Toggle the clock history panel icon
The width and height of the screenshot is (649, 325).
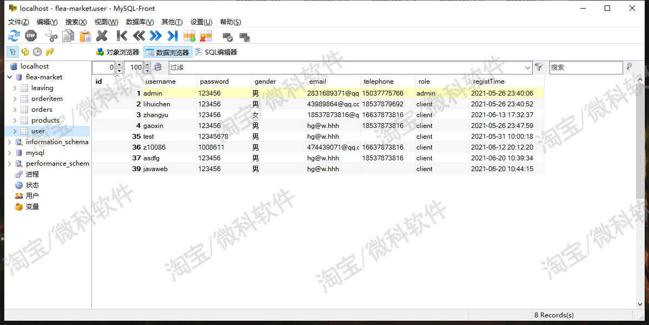click(x=37, y=52)
